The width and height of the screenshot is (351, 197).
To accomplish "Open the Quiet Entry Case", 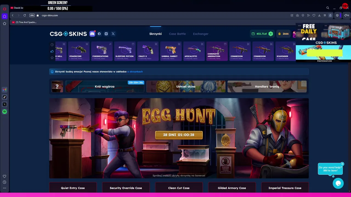I will click(x=73, y=188).
